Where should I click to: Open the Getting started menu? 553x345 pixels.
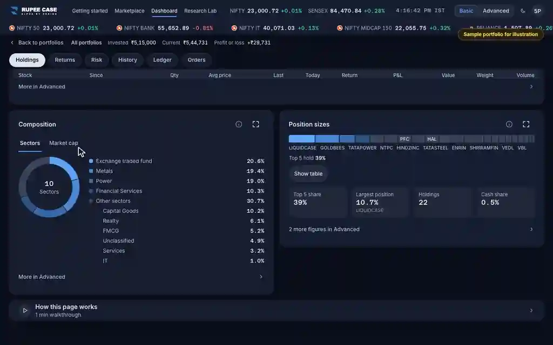90,11
